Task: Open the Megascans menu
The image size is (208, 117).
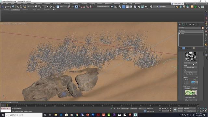Action: tap(138, 4)
